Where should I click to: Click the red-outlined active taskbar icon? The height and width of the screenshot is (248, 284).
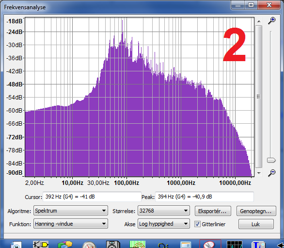pyautogui.click(x=210, y=244)
